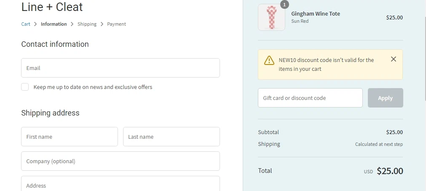The width and height of the screenshot is (426, 191).
Task: Select the Payment breadcrumb step
Action: click(x=117, y=24)
